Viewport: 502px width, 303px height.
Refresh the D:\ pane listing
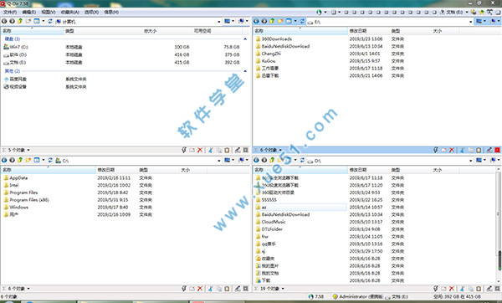(302, 160)
